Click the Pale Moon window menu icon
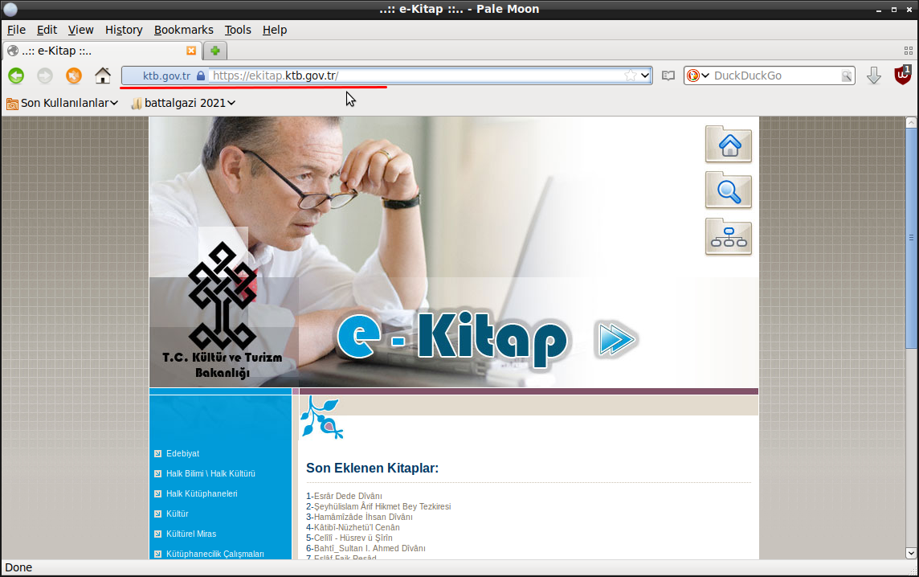 point(10,10)
